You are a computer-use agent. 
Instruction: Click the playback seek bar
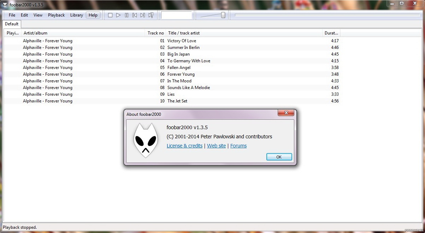pyautogui.click(x=327, y=15)
